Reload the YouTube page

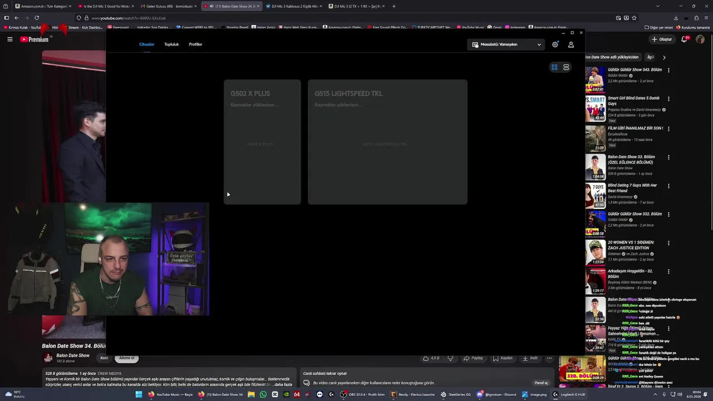point(37,18)
